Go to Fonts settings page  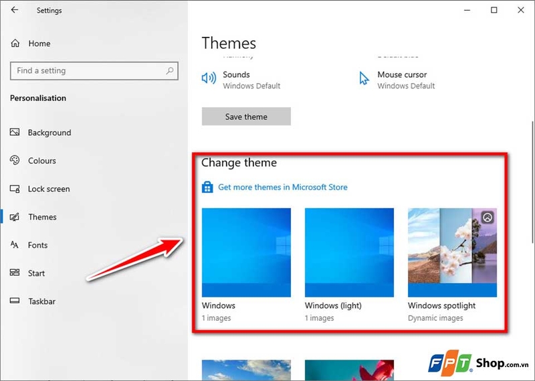[37, 245]
